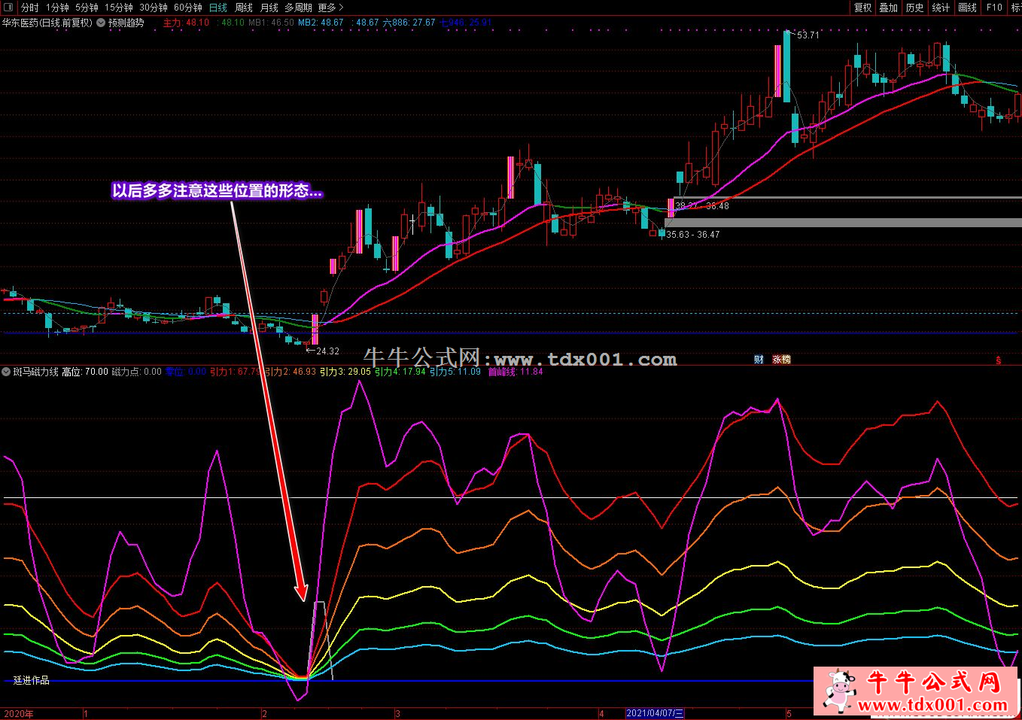
Task: Switch to the 分时 chart tab
Action: tap(30, 8)
